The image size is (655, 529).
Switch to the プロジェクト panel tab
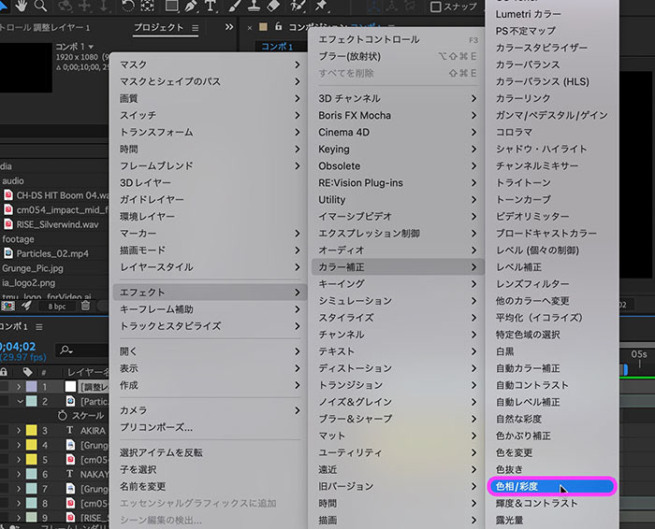coord(159,27)
